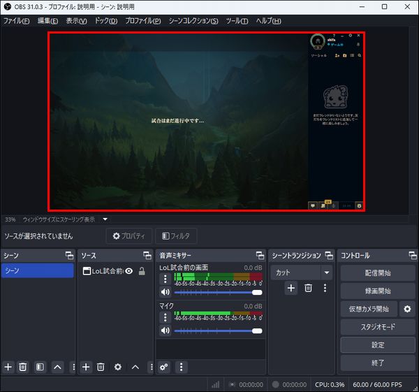
Task: Toggle lock on LoL試合前 source
Action: point(142,271)
